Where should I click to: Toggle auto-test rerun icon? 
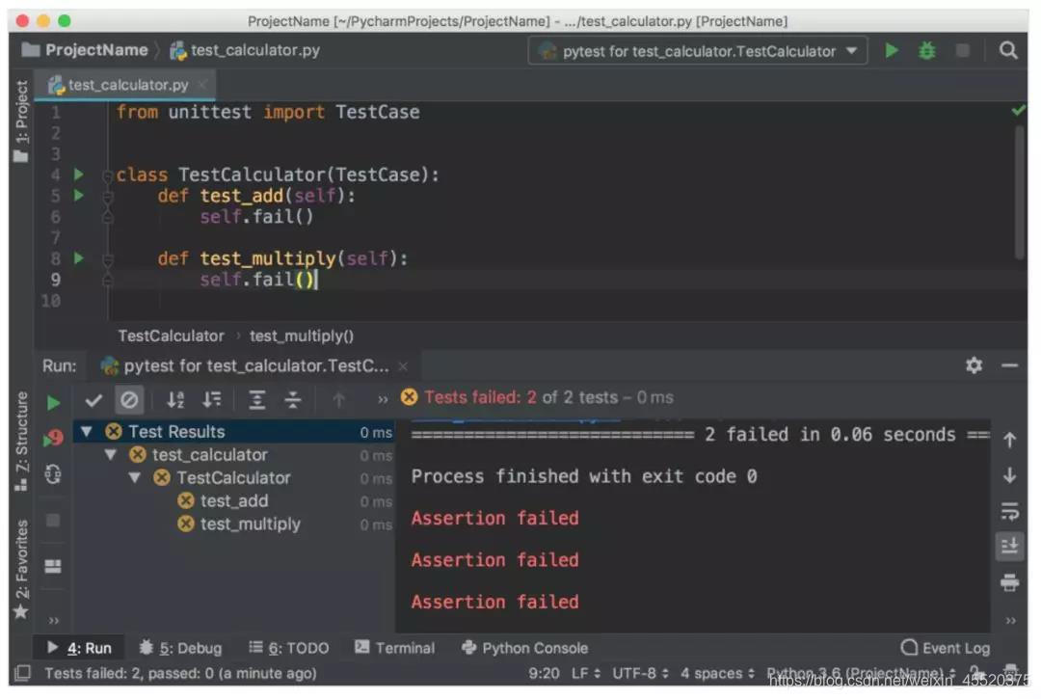click(x=53, y=474)
